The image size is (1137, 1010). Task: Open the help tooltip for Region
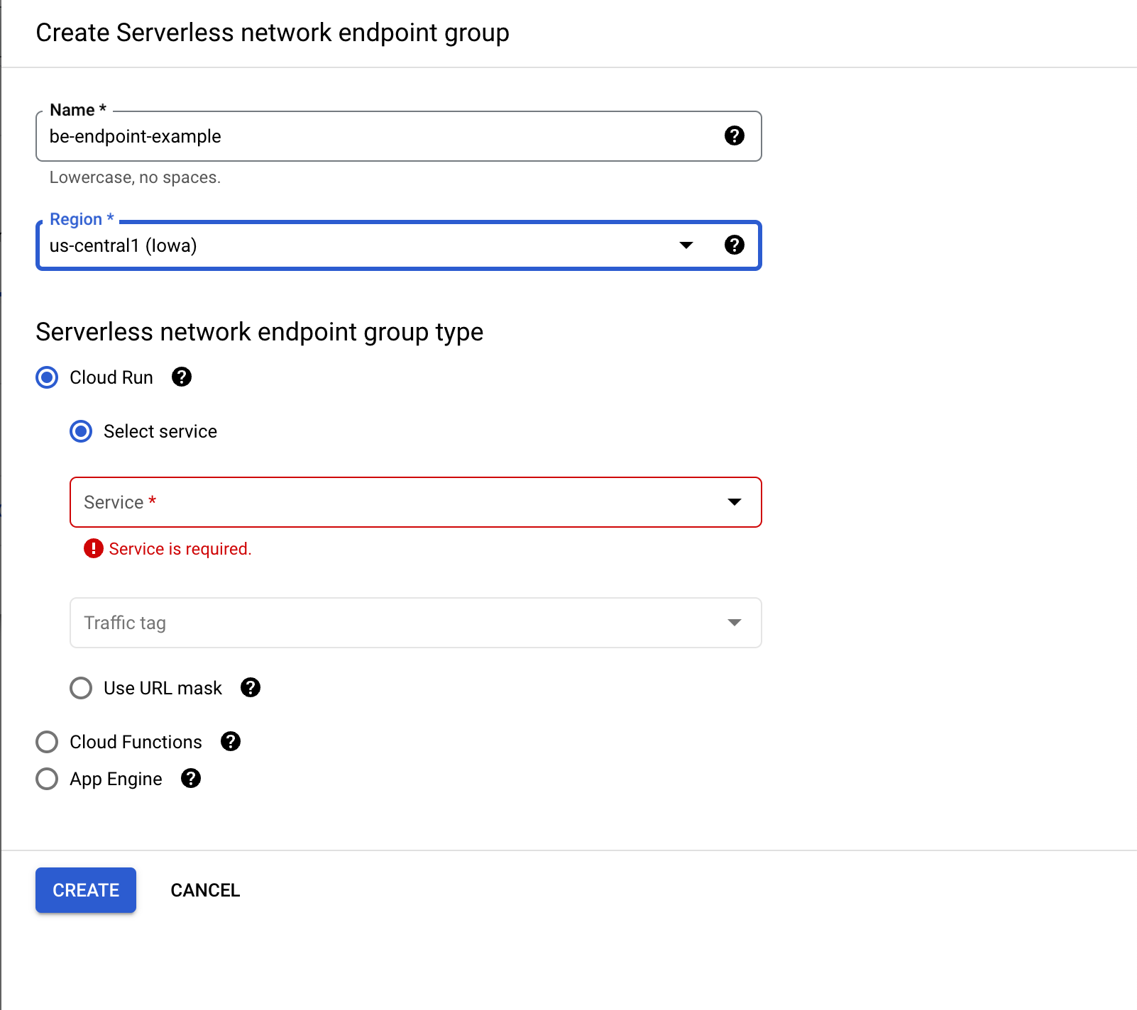pos(734,245)
